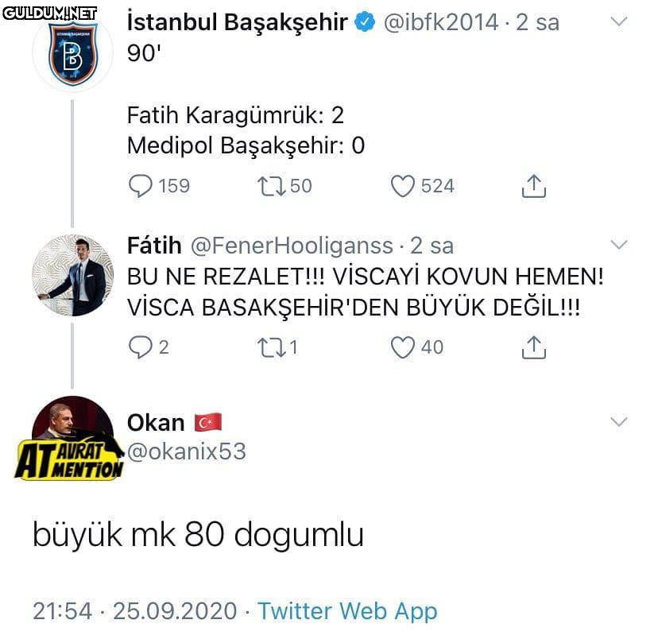Image resolution: width=658 pixels, height=643 pixels.
Task: Visit the @ibfk2014 handle
Action: (441, 22)
